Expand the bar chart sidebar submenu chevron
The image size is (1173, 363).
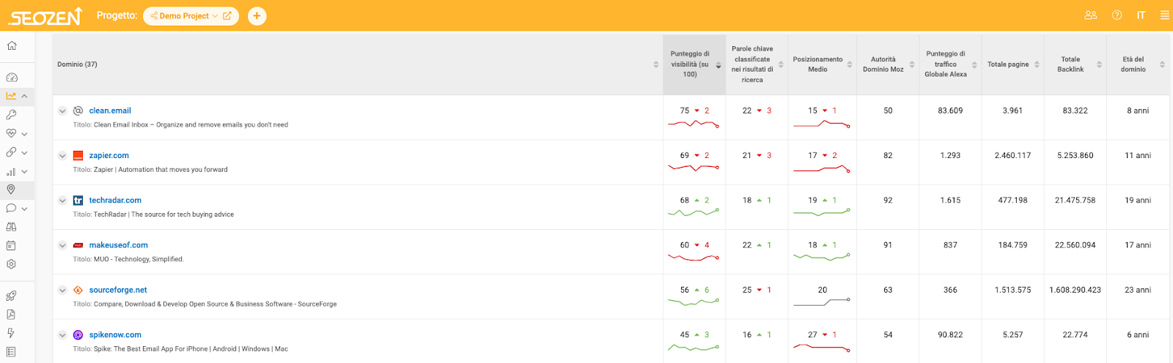[x=24, y=171]
